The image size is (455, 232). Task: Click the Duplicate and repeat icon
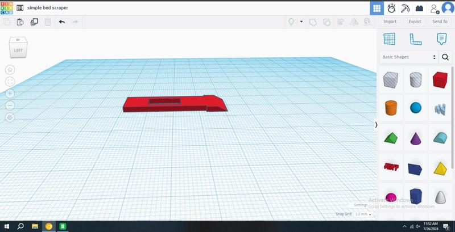point(34,22)
